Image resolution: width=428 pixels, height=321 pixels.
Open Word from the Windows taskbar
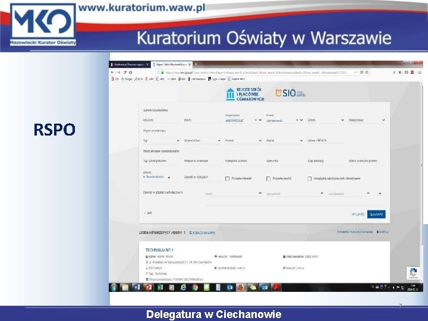(137, 288)
